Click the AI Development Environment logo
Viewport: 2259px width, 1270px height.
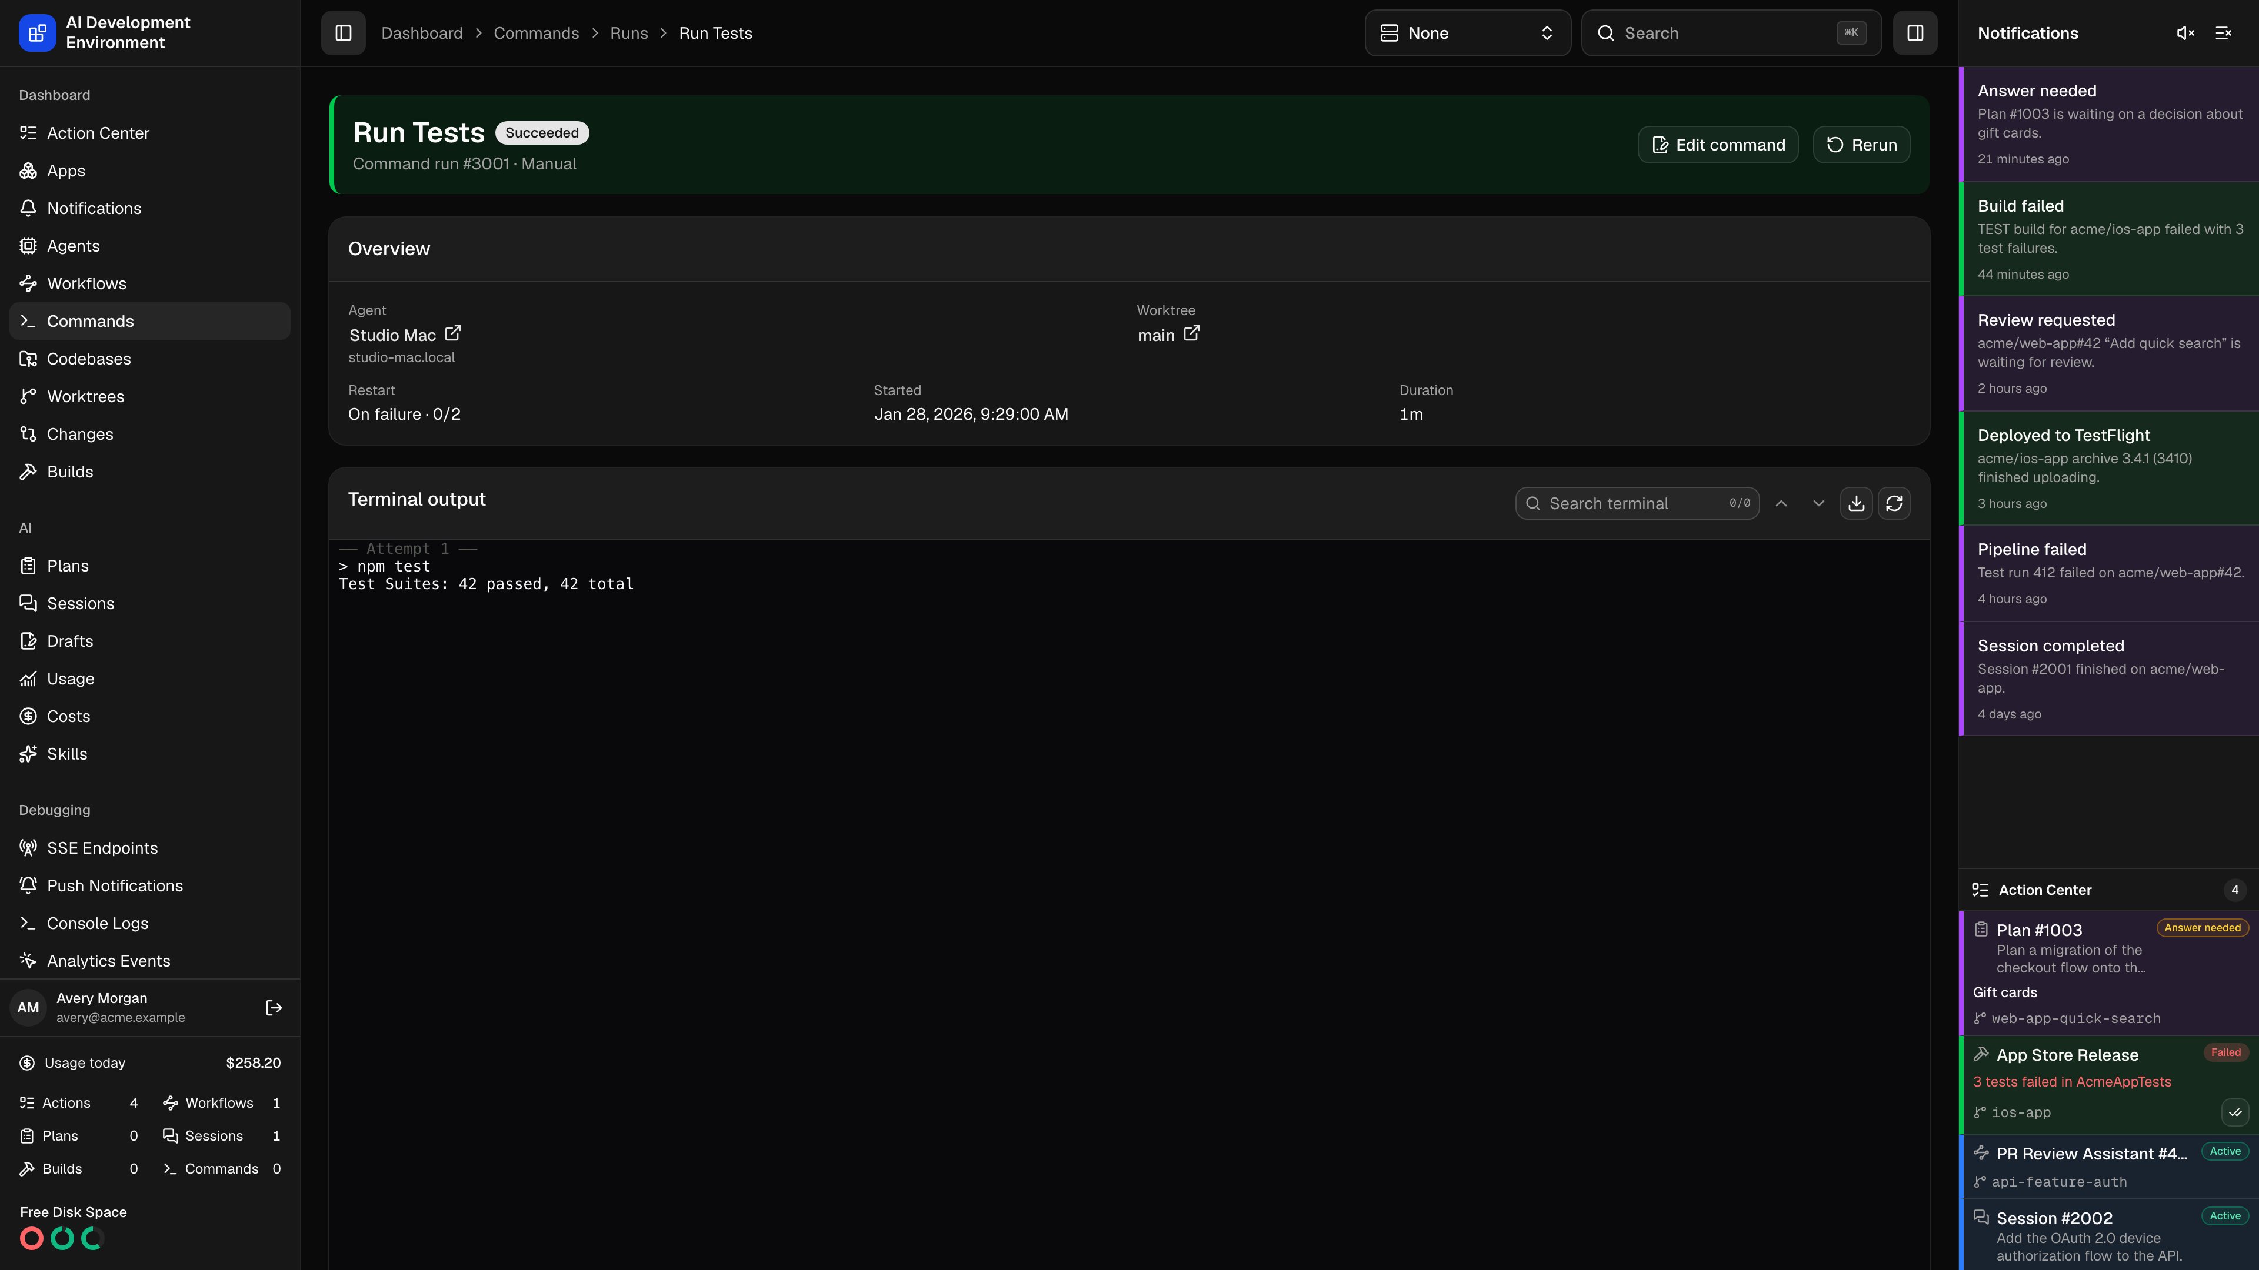(37, 34)
